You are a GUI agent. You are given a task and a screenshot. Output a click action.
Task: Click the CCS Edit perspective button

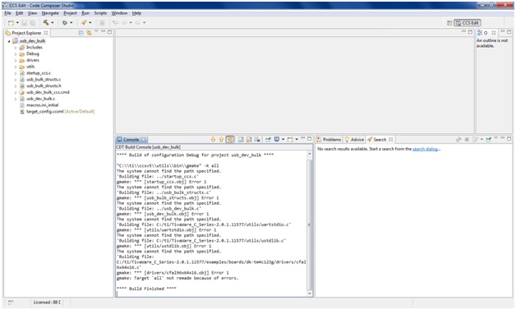click(468, 23)
